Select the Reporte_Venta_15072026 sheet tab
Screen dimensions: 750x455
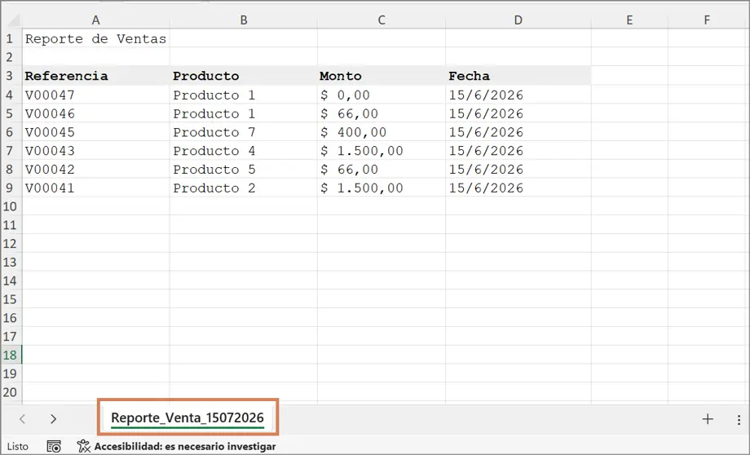click(187, 417)
